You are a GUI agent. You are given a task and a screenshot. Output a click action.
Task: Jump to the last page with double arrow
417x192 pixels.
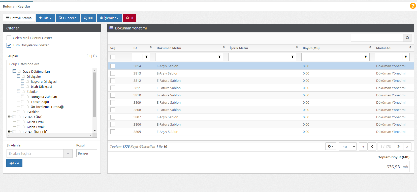click(407, 146)
